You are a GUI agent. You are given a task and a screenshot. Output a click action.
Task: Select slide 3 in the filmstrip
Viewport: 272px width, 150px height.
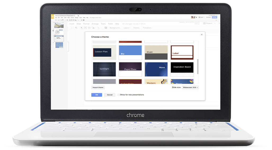pos(59,38)
